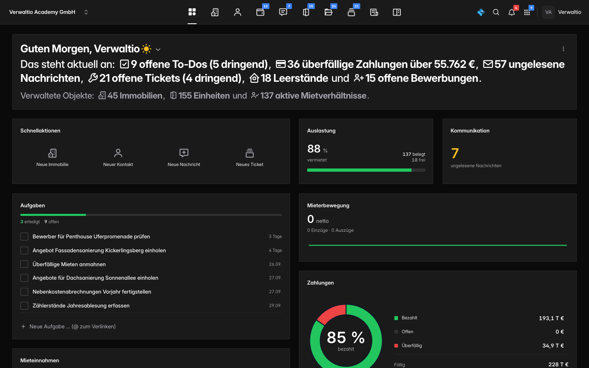Click the '34,9 T €' Überfällig amount

553,346
